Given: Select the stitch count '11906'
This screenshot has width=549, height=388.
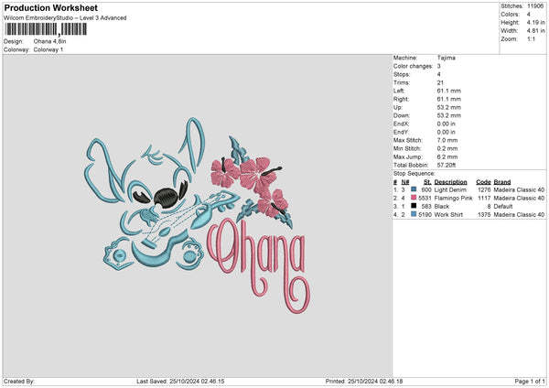Looking at the screenshot, I should [535, 6].
